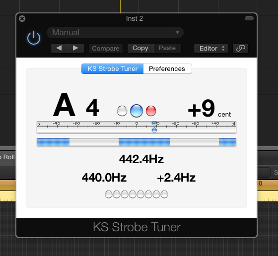Image resolution: width=278 pixels, height=256 pixels.
Task: Go to next preset arrow
Action: [75, 48]
